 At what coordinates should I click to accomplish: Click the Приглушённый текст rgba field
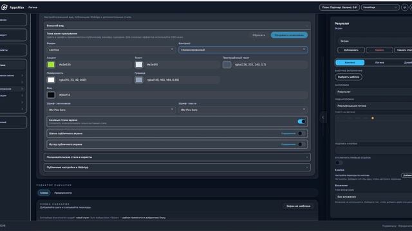270,64
